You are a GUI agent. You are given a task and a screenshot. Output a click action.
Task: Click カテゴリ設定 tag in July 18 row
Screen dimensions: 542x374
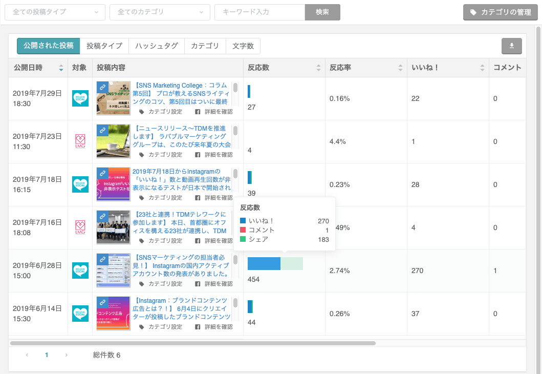click(x=161, y=198)
